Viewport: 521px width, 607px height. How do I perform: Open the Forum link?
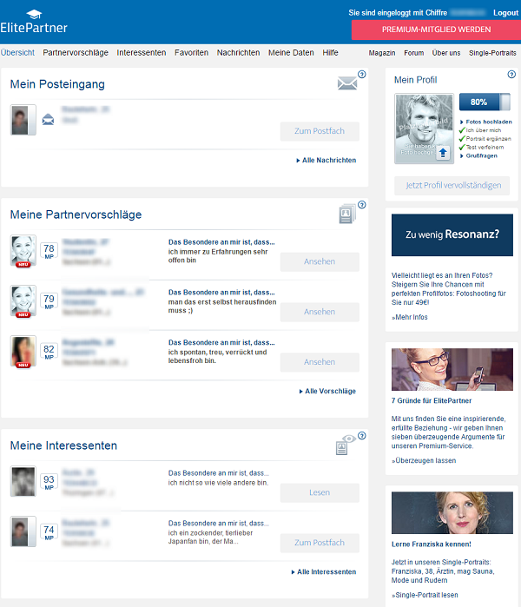[x=414, y=53]
